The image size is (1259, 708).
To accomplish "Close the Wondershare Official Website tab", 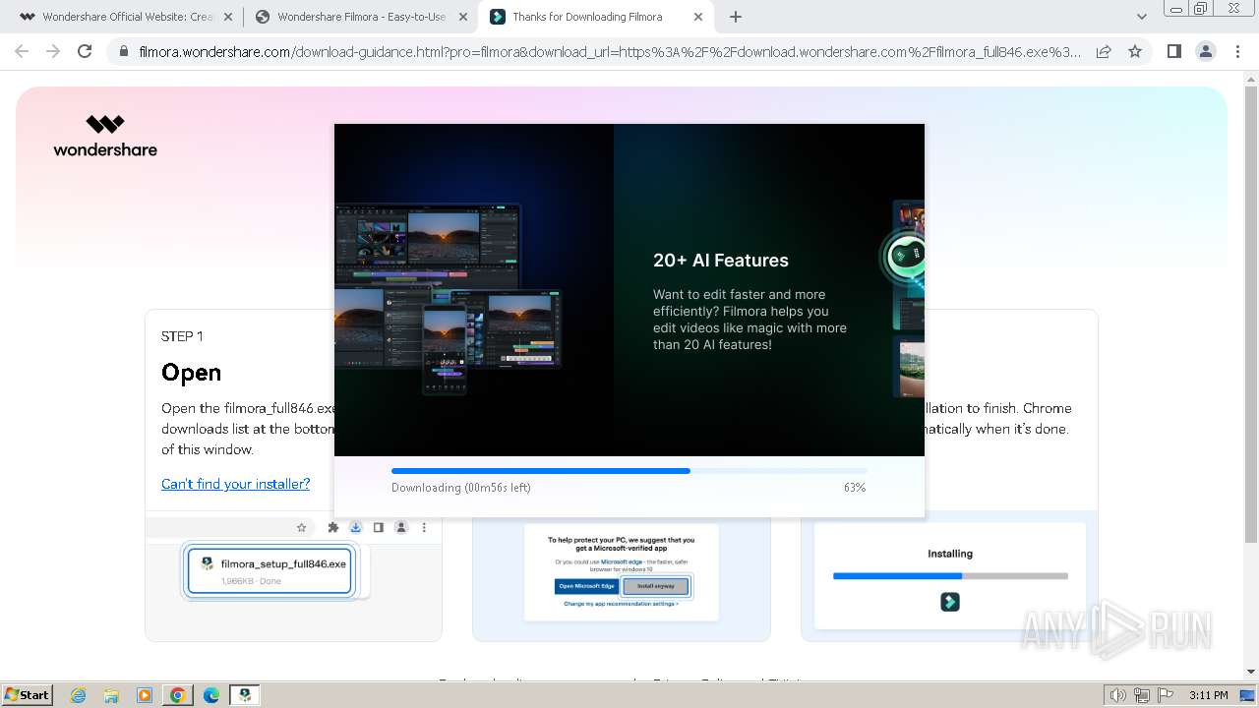I will point(228,17).
